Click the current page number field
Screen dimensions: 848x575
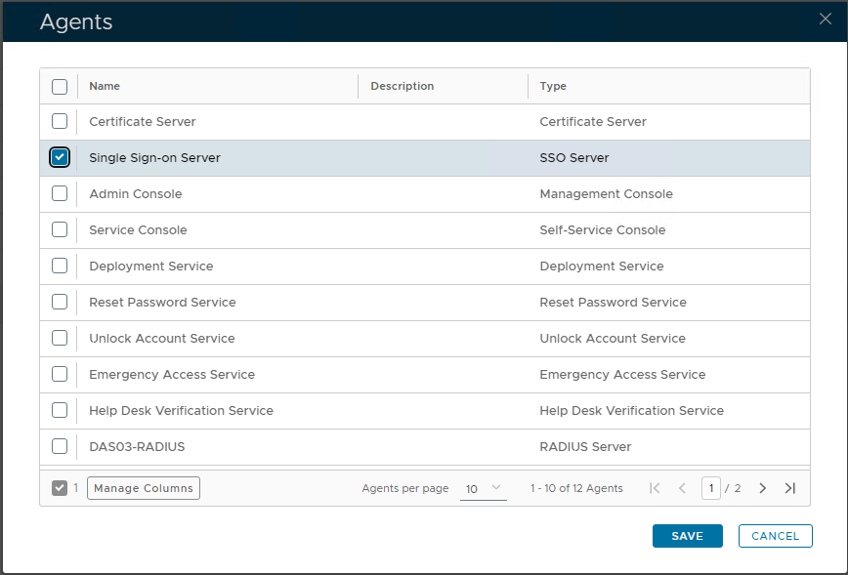710,488
